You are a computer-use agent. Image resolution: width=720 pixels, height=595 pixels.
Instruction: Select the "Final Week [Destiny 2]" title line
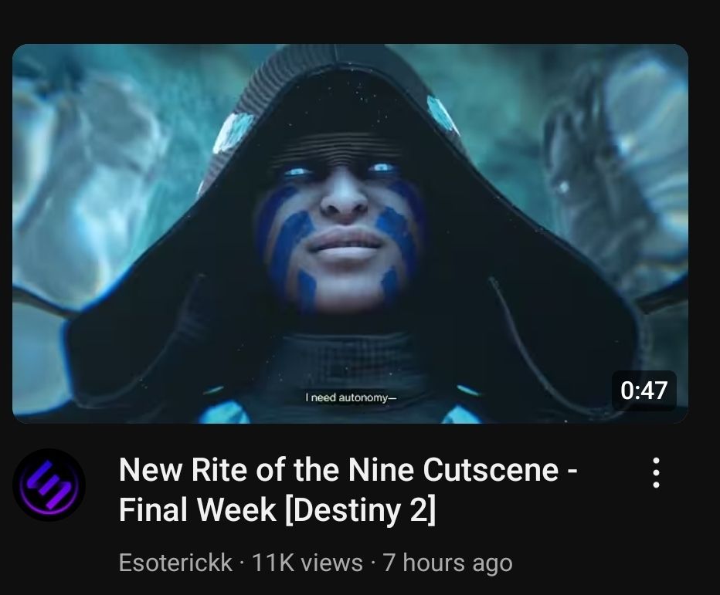click(277, 509)
